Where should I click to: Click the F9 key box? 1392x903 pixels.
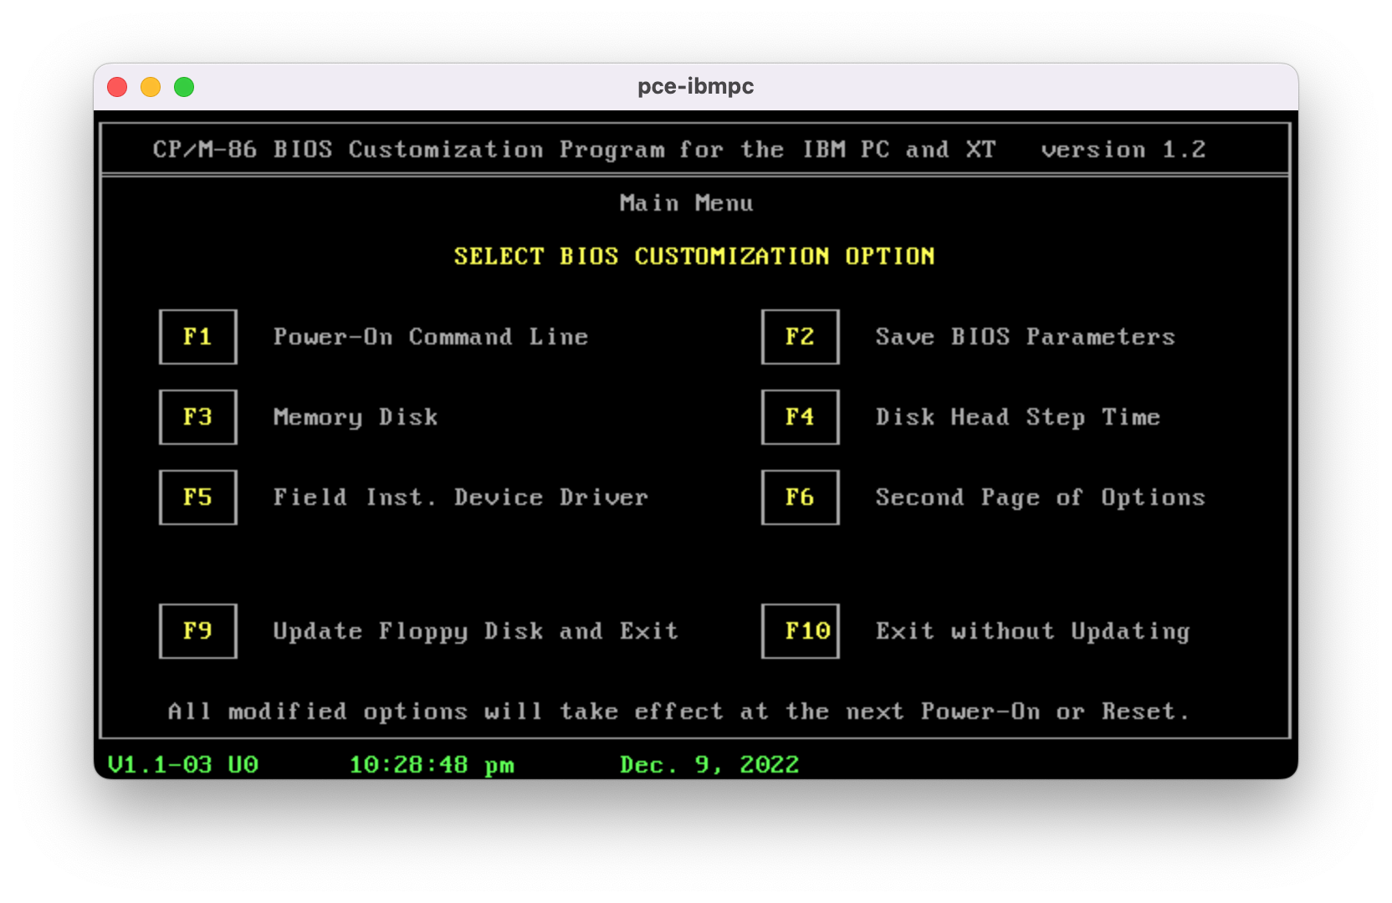click(198, 631)
